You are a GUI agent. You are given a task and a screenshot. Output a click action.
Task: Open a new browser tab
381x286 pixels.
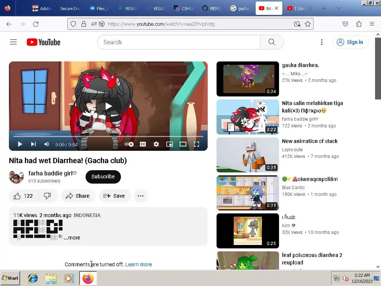pyautogui.click(x=324, y=9)
